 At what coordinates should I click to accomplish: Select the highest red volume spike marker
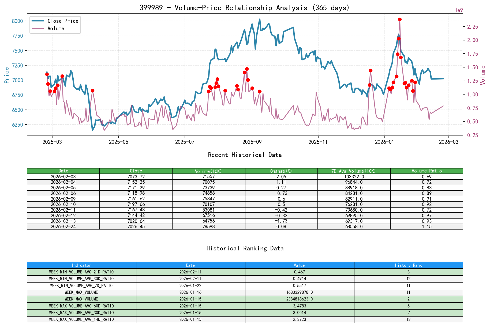click(x=400, y=19)
